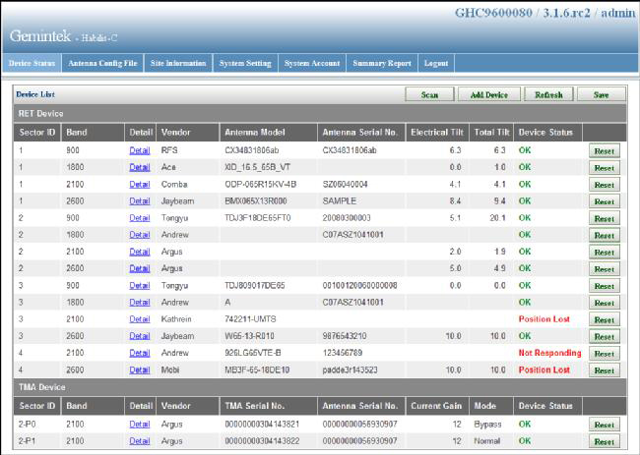Viewport: 640px width, 455px height.
Task: Click the Current Gain column header
Action: (x=436, y=406)
